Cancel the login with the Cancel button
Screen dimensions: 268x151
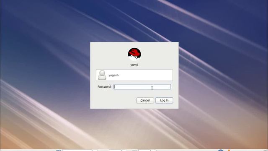(145, 100)
